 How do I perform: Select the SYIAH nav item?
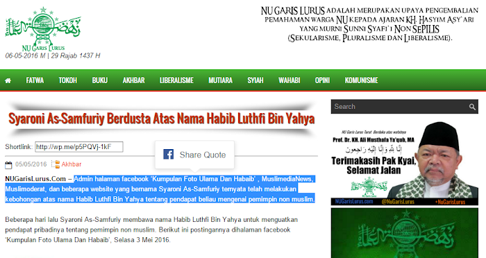[255, 80]
